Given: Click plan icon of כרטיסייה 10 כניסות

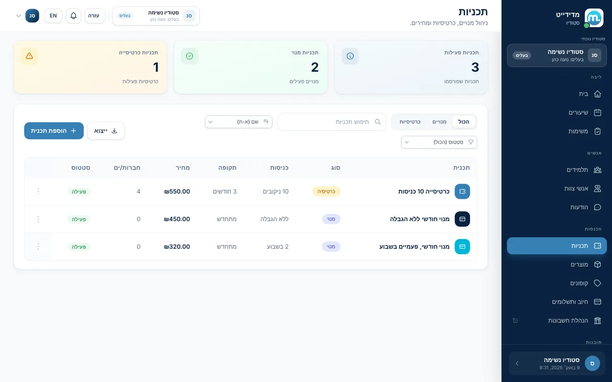Looking at the screenshot, I should click(x=462, y=191).
